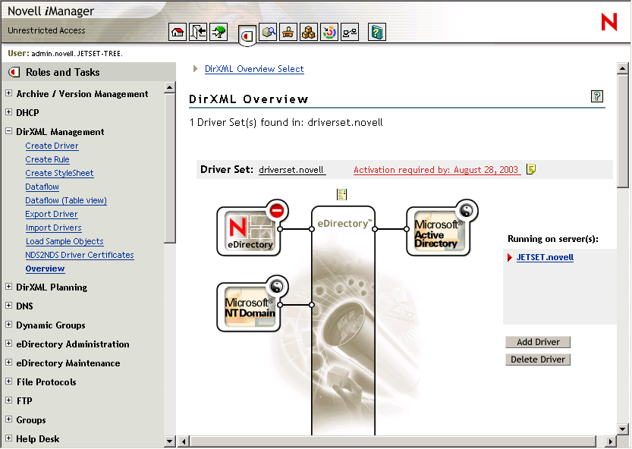
Task: Click the Add Driver button
Action: [x=538, y=342]
